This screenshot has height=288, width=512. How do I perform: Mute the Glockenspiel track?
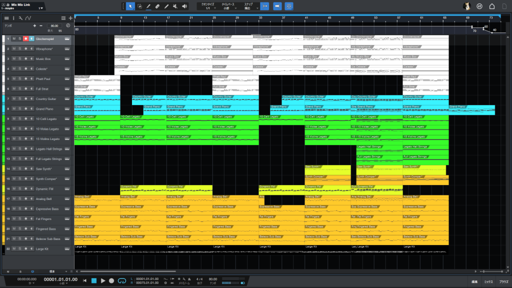14,38
